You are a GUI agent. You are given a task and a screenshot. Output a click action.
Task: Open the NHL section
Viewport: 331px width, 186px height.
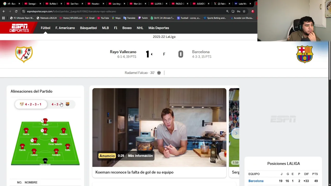[140, 28]
